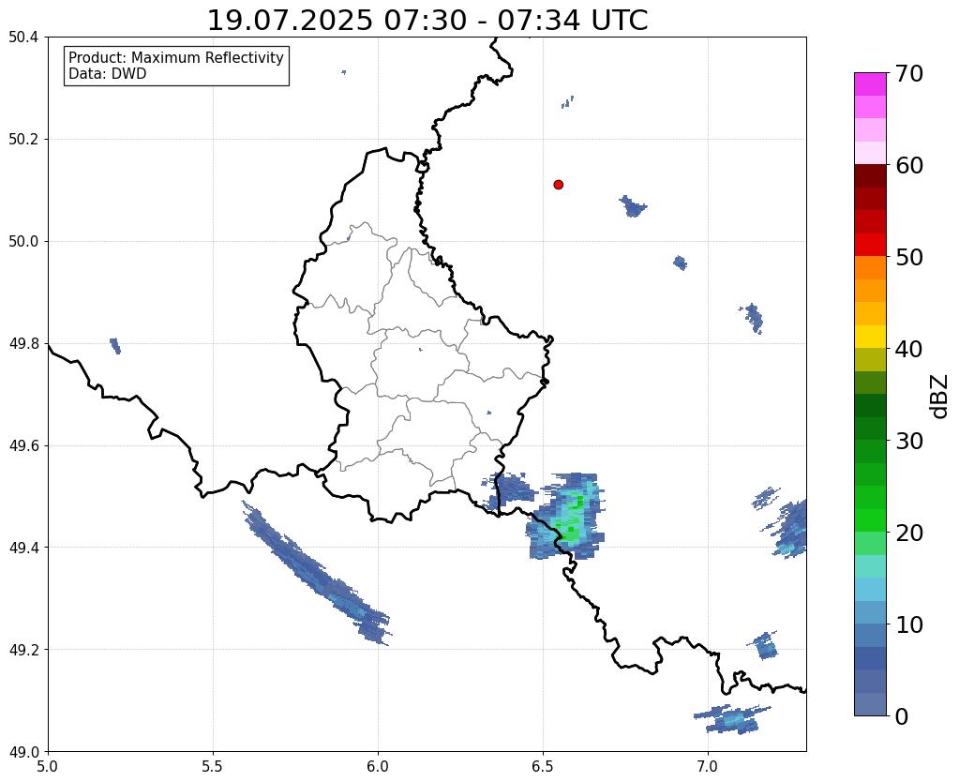Click longitude axis label 6.5
The height and width of the screenshot is (782, 959).
pyautogui.click(x=543, y=766)
